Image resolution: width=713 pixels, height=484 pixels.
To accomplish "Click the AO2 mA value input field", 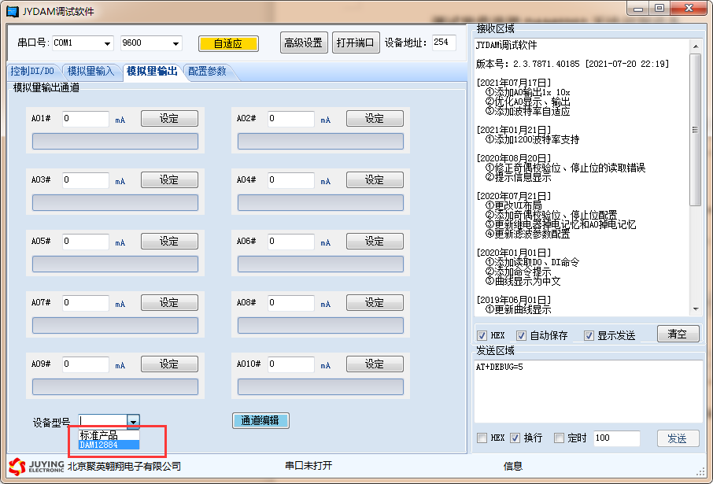I will [x=290, y=119].
